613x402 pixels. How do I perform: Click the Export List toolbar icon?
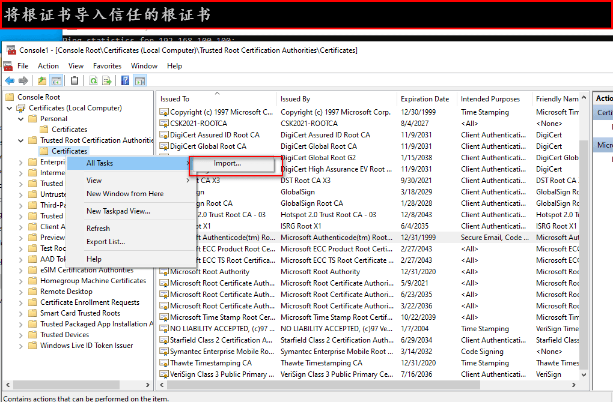pyautogui.click(x=107, y=80)
